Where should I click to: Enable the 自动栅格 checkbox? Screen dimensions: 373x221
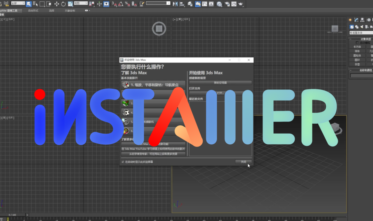(357, 43)
